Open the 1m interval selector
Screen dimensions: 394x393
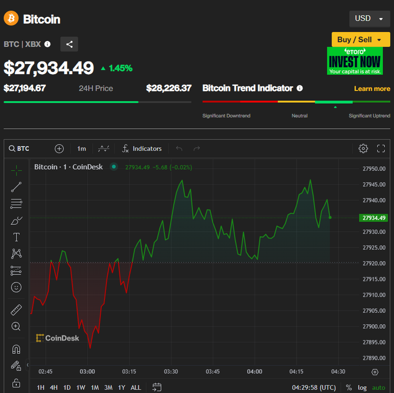click(x=82, y=149)
